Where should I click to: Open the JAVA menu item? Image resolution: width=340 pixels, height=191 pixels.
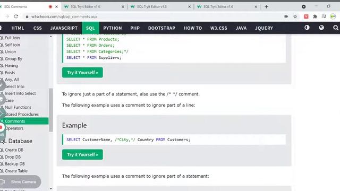(x=241, y=28)
